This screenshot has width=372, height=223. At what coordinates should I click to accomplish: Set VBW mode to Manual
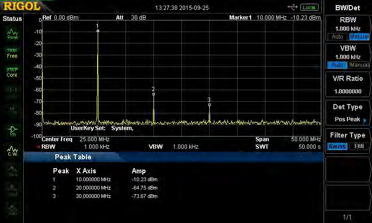tap(359, 65)
